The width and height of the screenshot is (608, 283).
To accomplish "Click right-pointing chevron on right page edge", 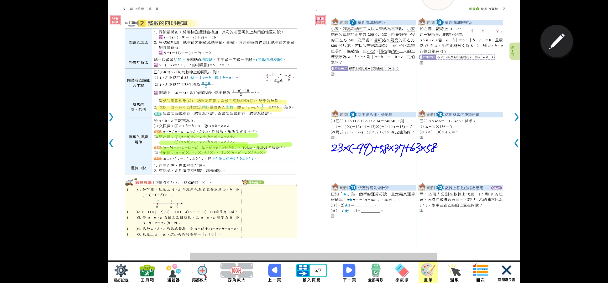I will pyautogui.click(x=516, y=117).
